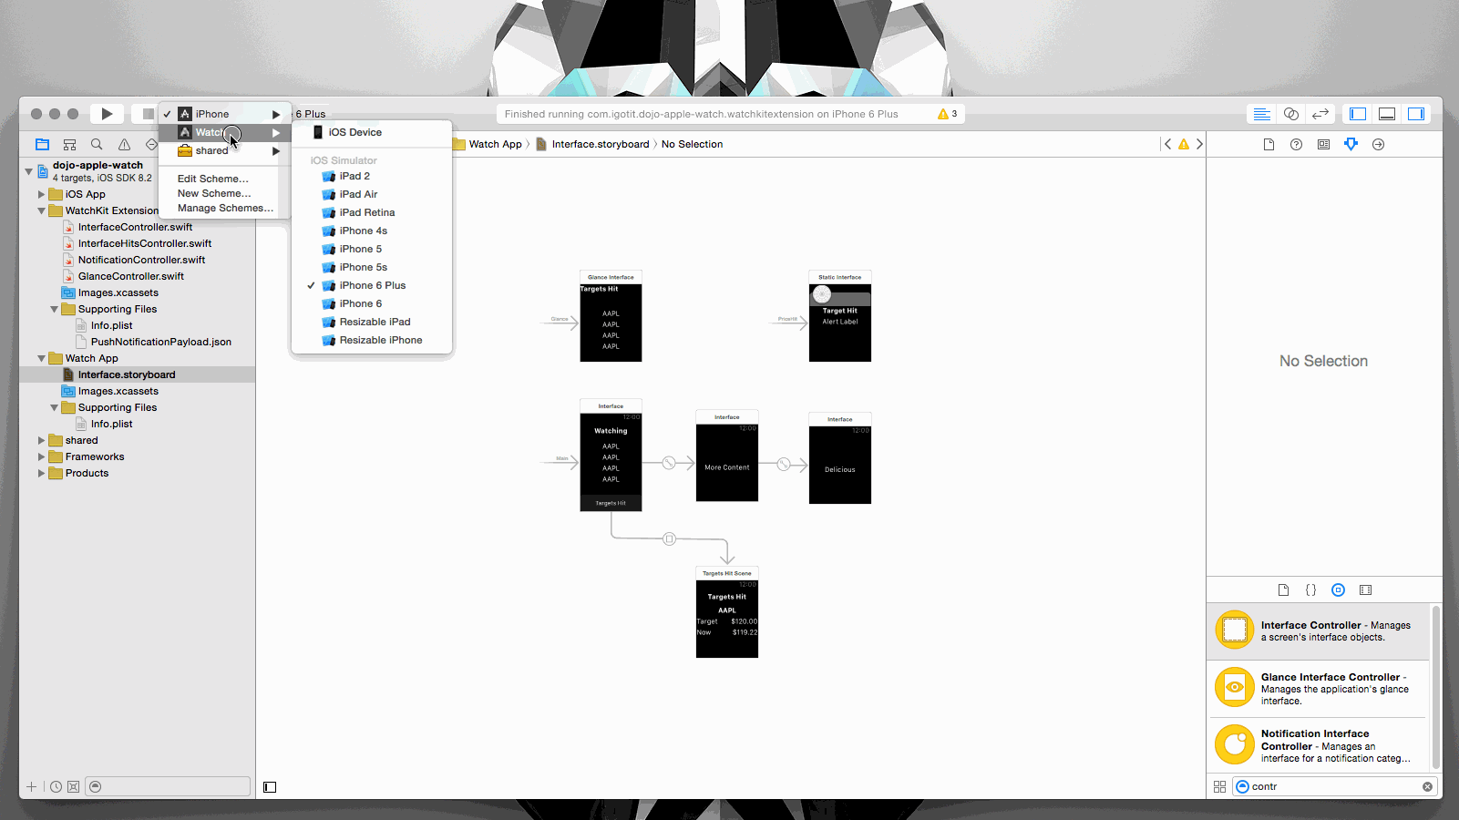The width and height of the screenshot is (1459, 820).
Task: Click the Run (play) button
Action: click(x=107, y=114)
